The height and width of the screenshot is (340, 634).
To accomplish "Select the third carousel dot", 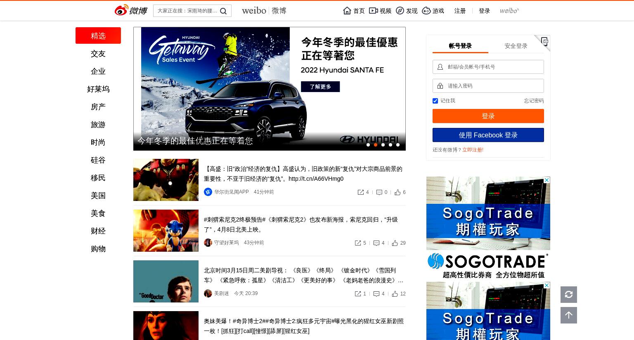I will click(383, 145).
